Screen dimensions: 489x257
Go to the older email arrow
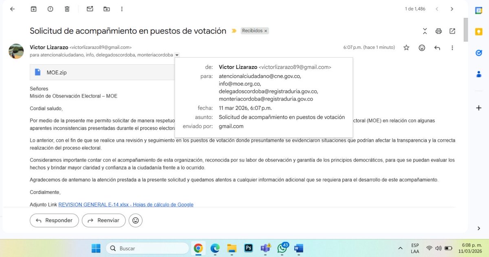tap(452, 9)
